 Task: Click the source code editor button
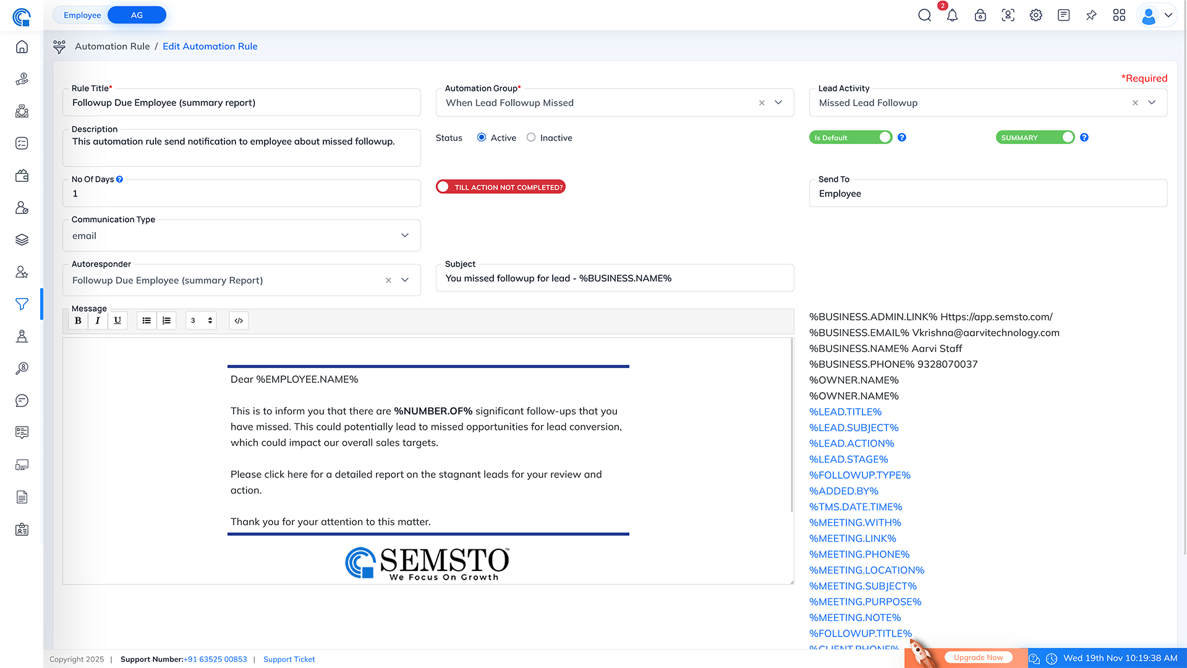pos(239,320)
